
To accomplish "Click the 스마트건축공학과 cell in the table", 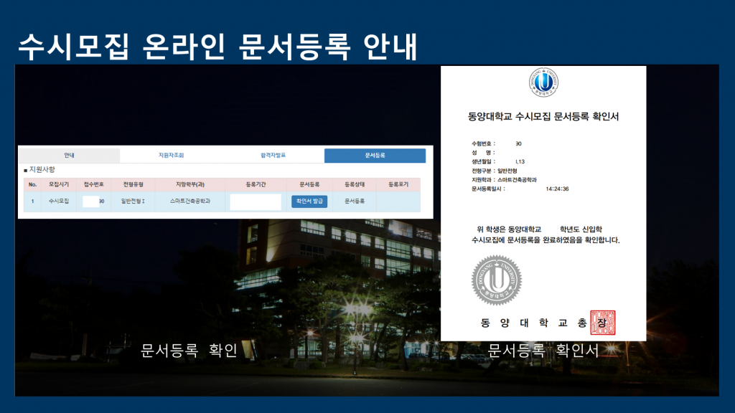I will coord(189,201).
